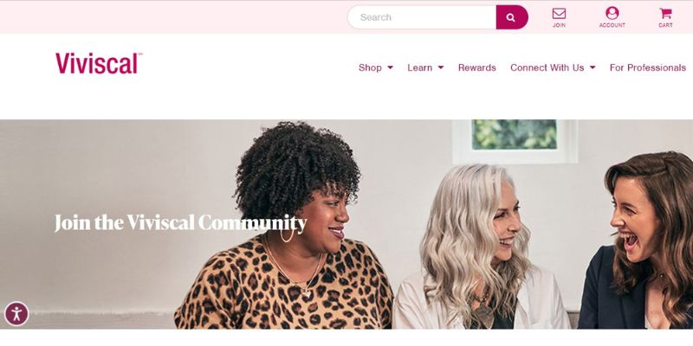Open the Learn menu

pyautogui.click(x=420, y=67)
